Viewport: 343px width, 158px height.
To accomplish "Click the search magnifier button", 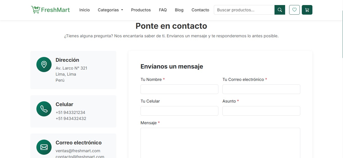I will click(x=280, y=10).
